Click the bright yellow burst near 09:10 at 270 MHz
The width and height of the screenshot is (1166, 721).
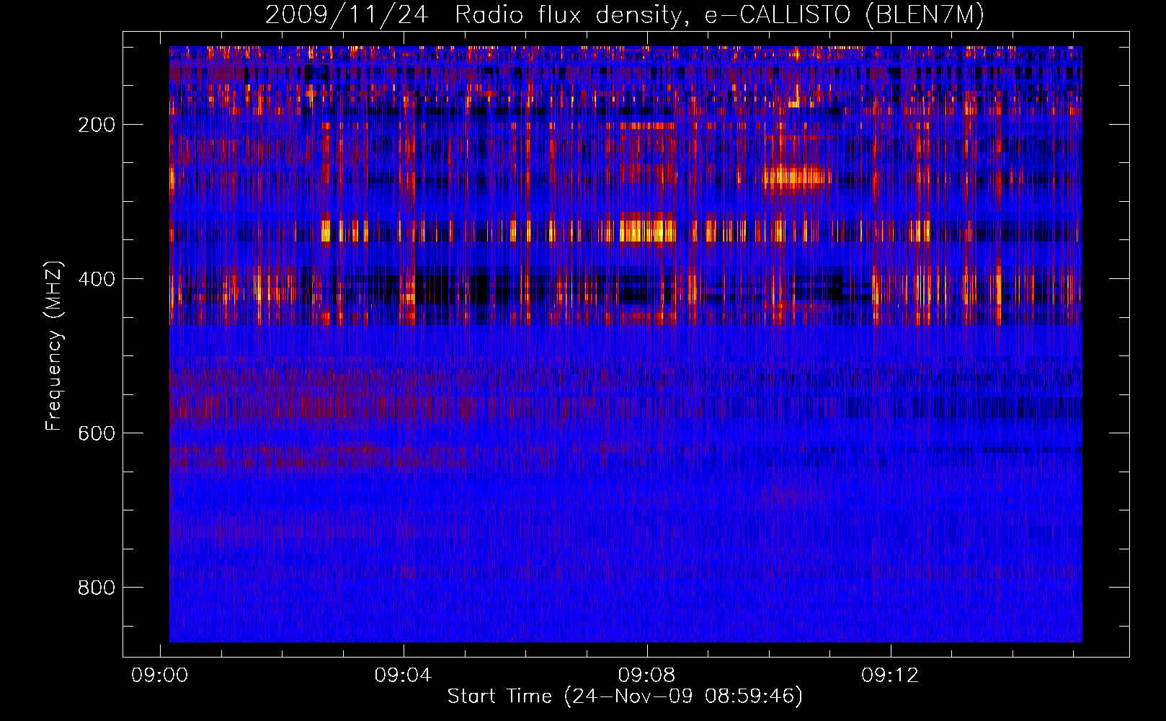click(795, 177)
